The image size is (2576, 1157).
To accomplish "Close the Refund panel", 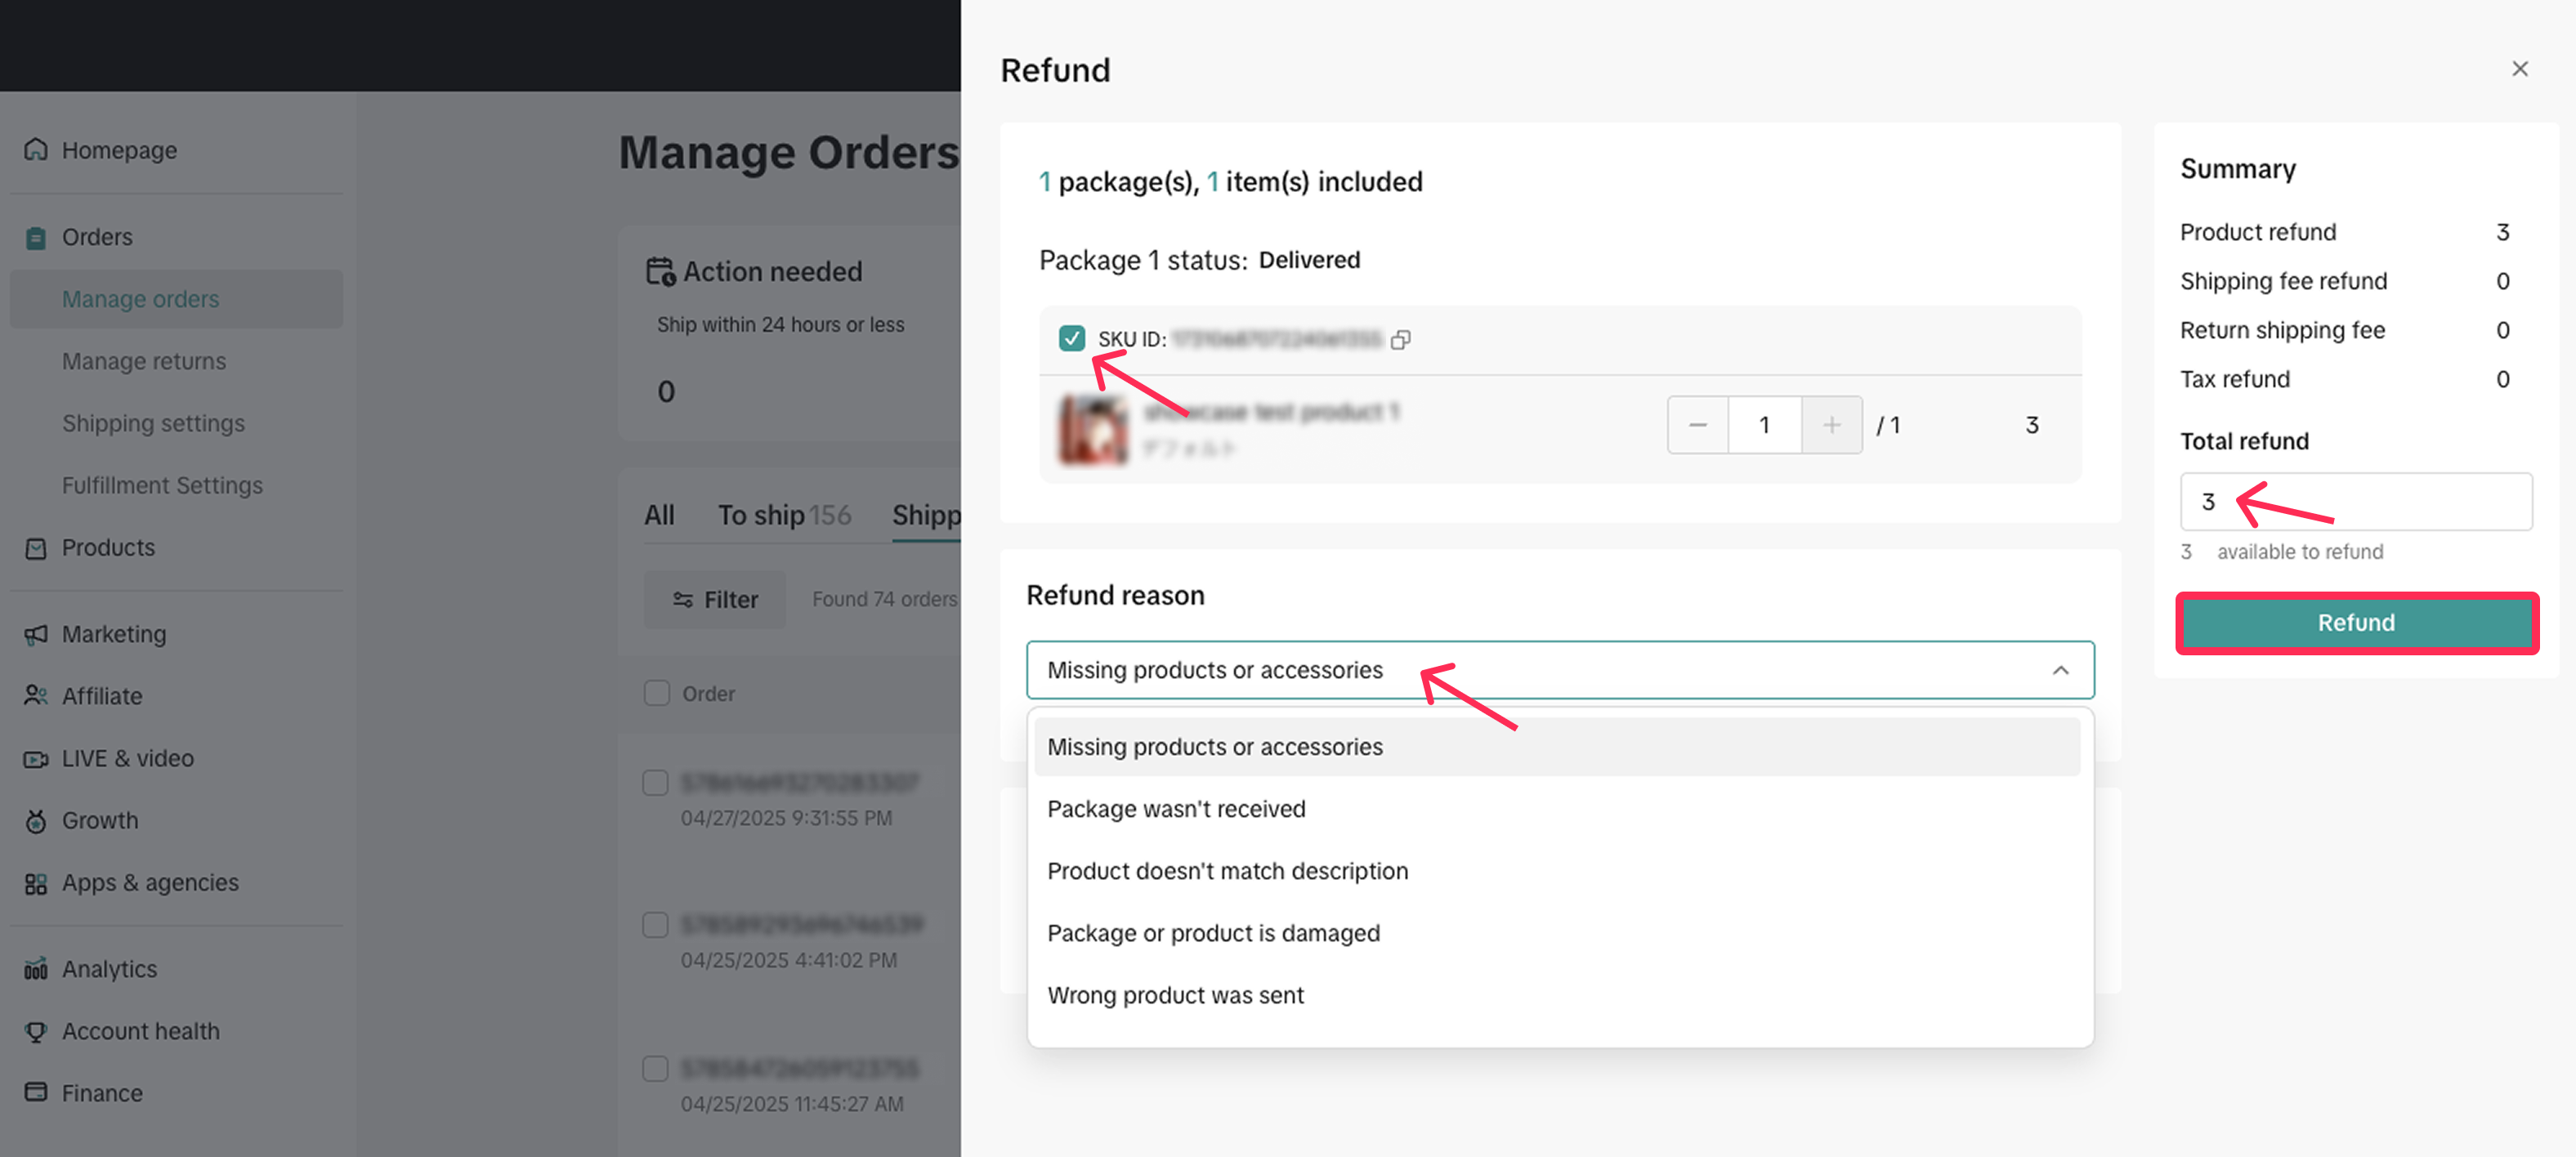I will pos(2519,69).
